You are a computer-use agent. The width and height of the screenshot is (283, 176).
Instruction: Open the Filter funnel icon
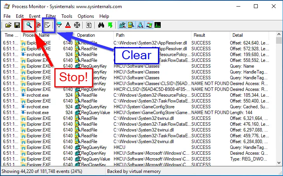point(59,25)
